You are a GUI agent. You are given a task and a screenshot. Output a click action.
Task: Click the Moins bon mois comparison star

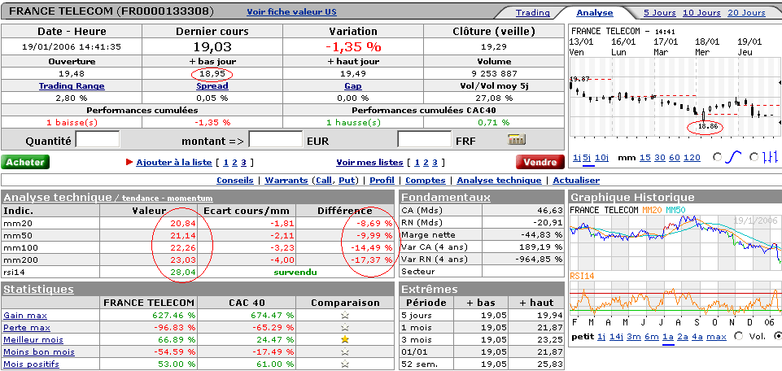pyautogui.click(x=345, y=352)
